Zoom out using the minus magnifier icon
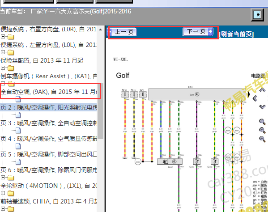The width and height of the screenshot is (268, 212). point(262,139)
